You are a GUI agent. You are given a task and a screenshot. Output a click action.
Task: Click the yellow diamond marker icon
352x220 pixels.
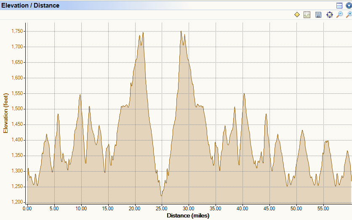click(x=297, y=15)
